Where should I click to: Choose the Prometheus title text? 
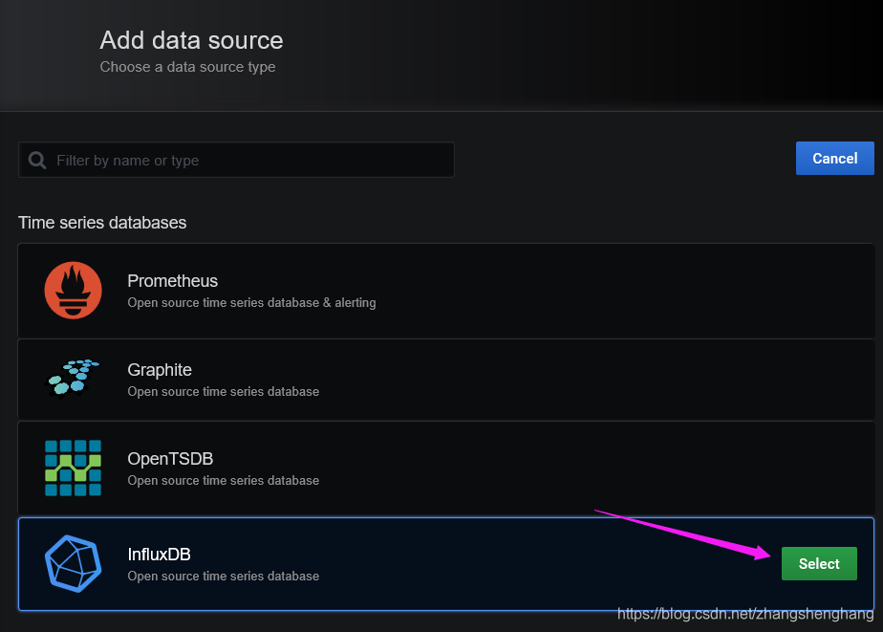[172, 280]
